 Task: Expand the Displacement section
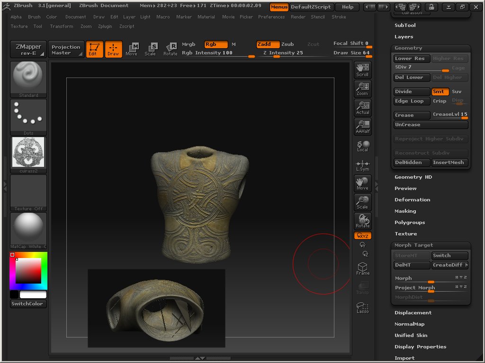(x=413, y=312)
